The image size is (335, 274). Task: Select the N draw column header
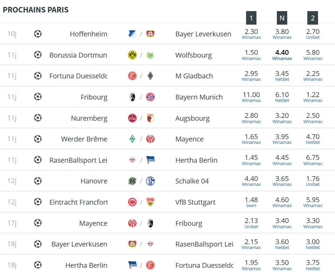[x=282, y=18]
